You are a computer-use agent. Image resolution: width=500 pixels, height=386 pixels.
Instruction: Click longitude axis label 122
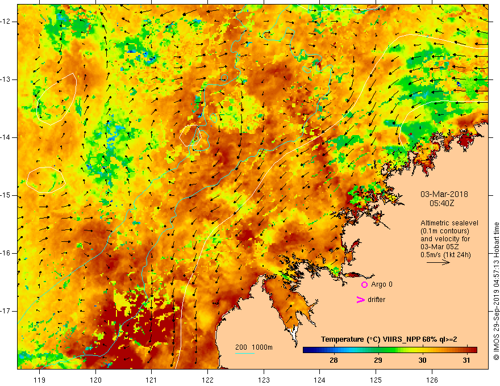207,380
